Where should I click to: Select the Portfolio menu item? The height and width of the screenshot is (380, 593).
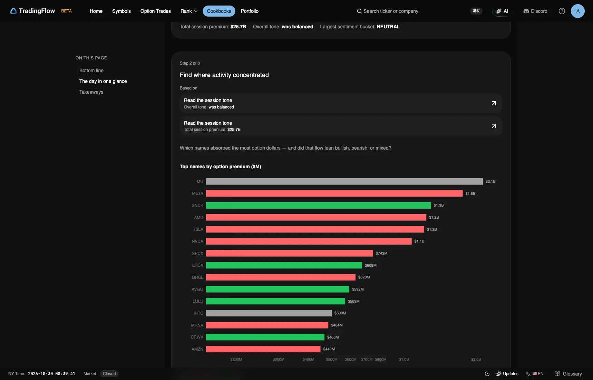coord(250,11)
